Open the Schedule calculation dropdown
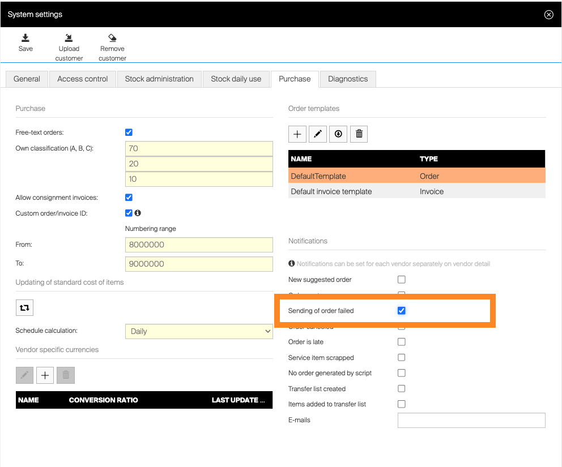The image size is (562, 467). point(199,331)
